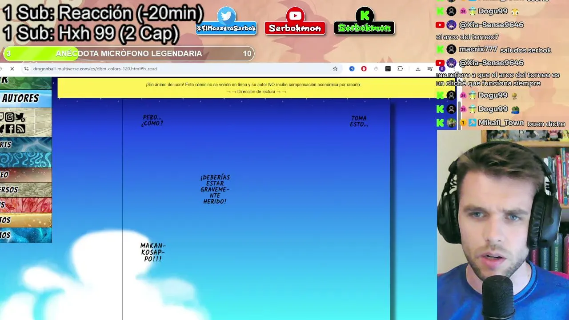
Task: Click the yellow '¡Sin ánimo de lucro!' notice
Action: (x=253, y=84)
